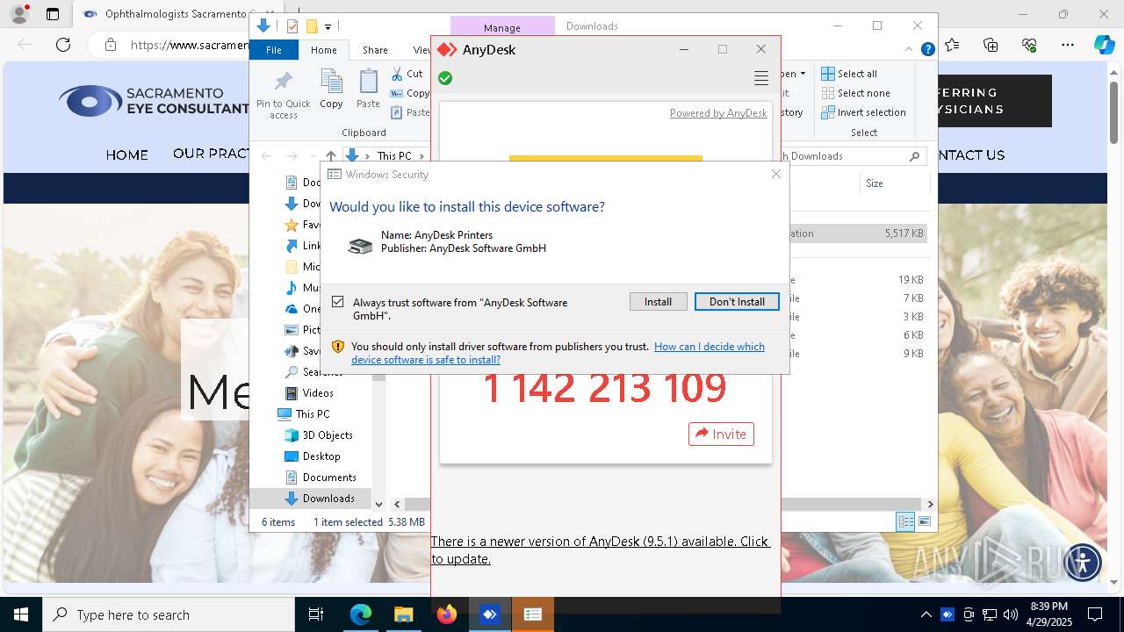Image resolution: width=1124 pixels, height=632 pixels.
Task: Open Edge tab actions menu icon
Action: click(53, 14)
